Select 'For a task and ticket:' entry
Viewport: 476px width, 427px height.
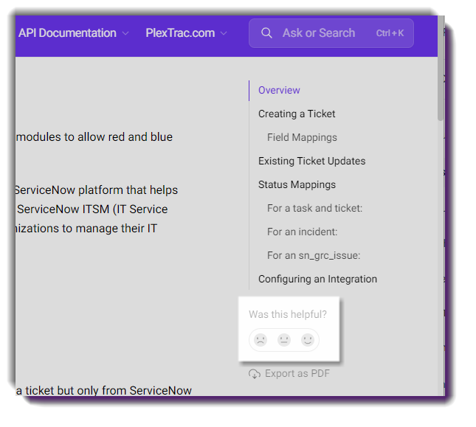(315, 208)
